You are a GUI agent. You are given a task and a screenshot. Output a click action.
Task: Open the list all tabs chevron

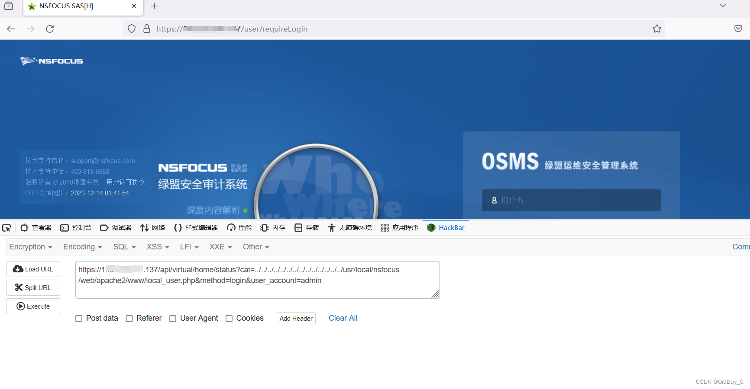(x=722, y=6)
